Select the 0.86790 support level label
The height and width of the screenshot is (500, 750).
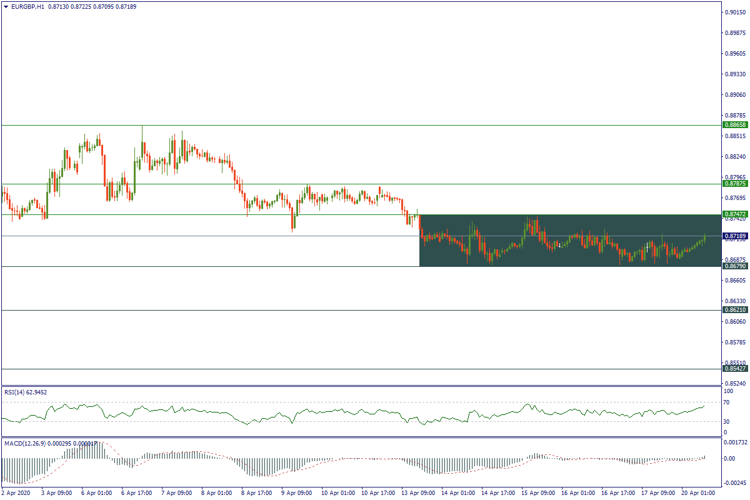pyautogui.click(x=735, y=266)
